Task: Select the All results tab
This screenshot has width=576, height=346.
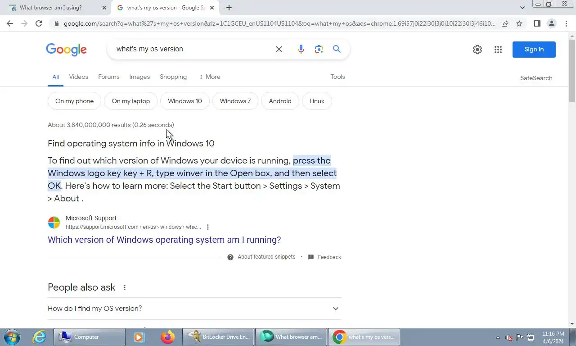Action: [x=55, y=77]
